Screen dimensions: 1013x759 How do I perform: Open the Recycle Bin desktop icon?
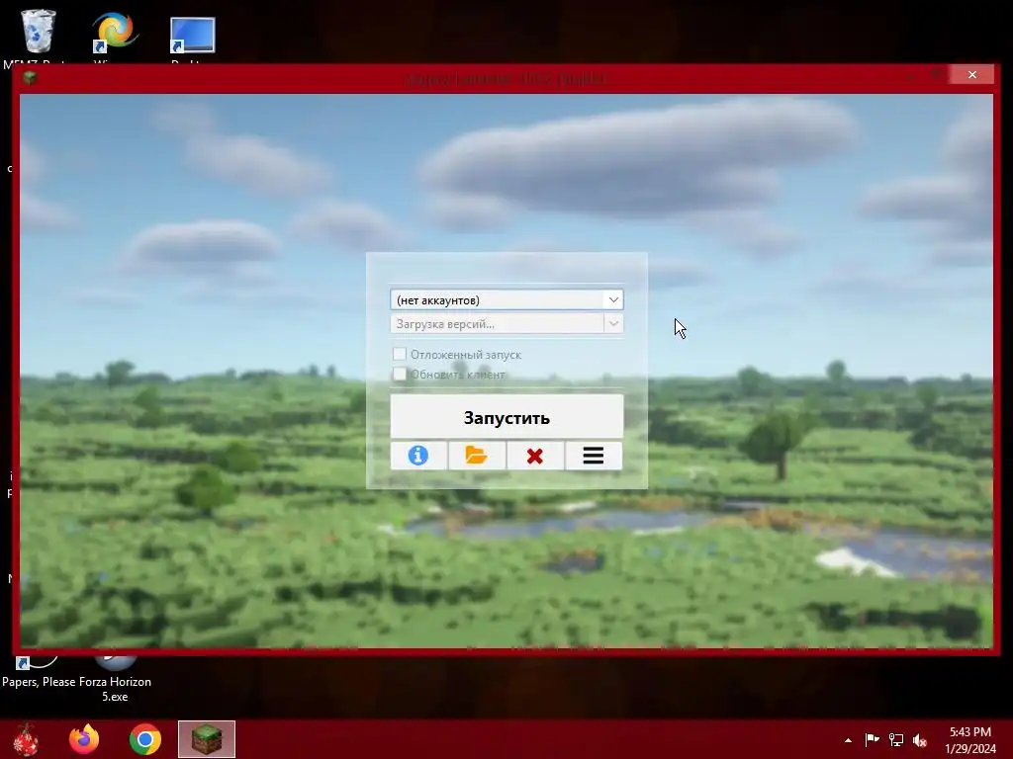coord(39,32)
